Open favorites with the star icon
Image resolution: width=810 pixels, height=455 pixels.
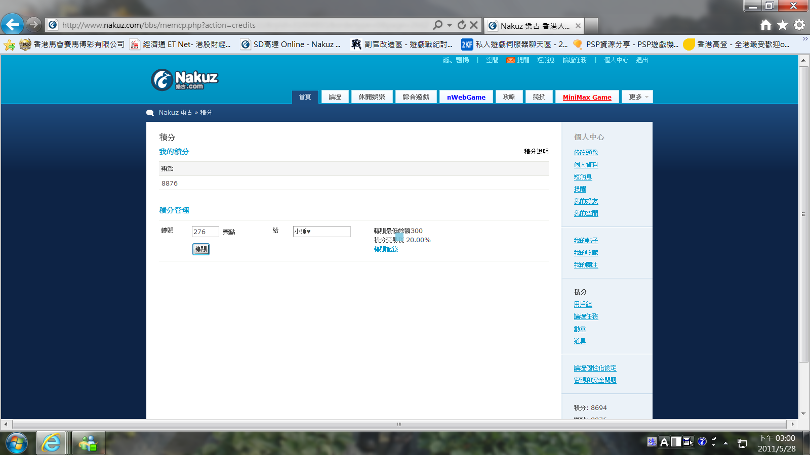783,25
